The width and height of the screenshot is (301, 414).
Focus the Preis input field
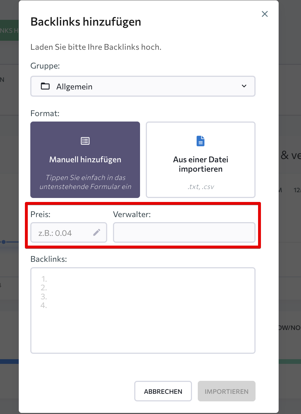(69, 233)
